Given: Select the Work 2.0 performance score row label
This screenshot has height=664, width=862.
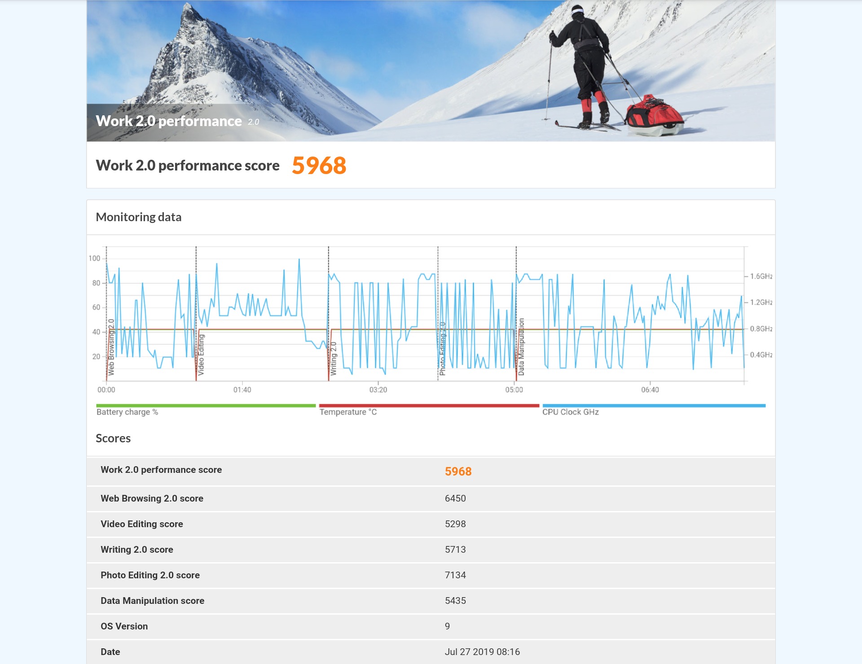Looking at the screenshot, I should [x=161, y=470].
